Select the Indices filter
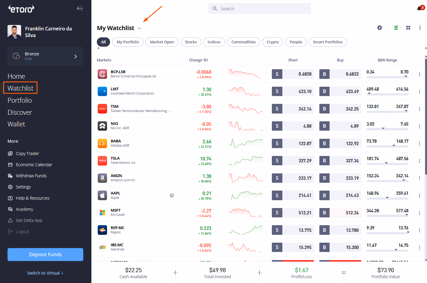The width and height of the screenshot is (427, 283). coord(214,42)
